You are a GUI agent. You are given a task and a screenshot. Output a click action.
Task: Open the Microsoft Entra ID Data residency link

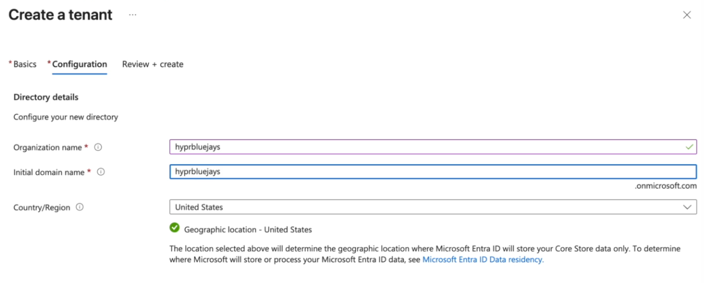pyautogui.click(x=482, y=260)
